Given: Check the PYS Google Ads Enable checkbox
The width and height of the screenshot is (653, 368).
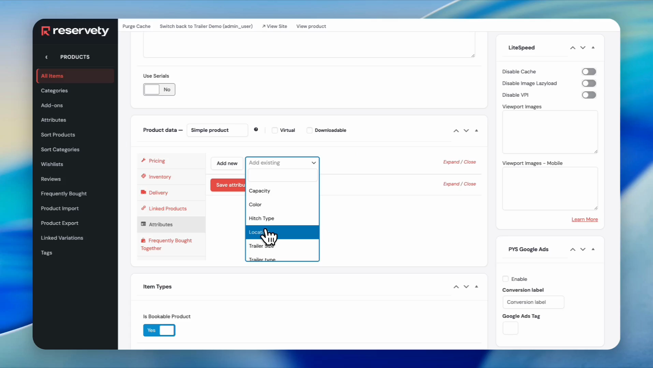Looking at the screenshot, I should [506, 279].
